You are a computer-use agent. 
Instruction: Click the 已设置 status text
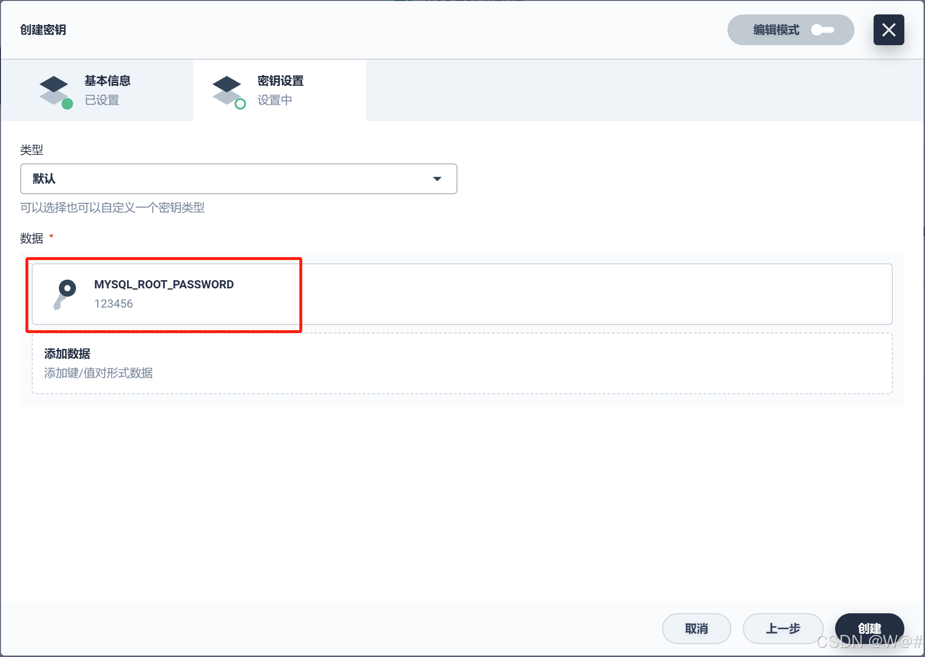pyautogui.click(x=102, y=100)
